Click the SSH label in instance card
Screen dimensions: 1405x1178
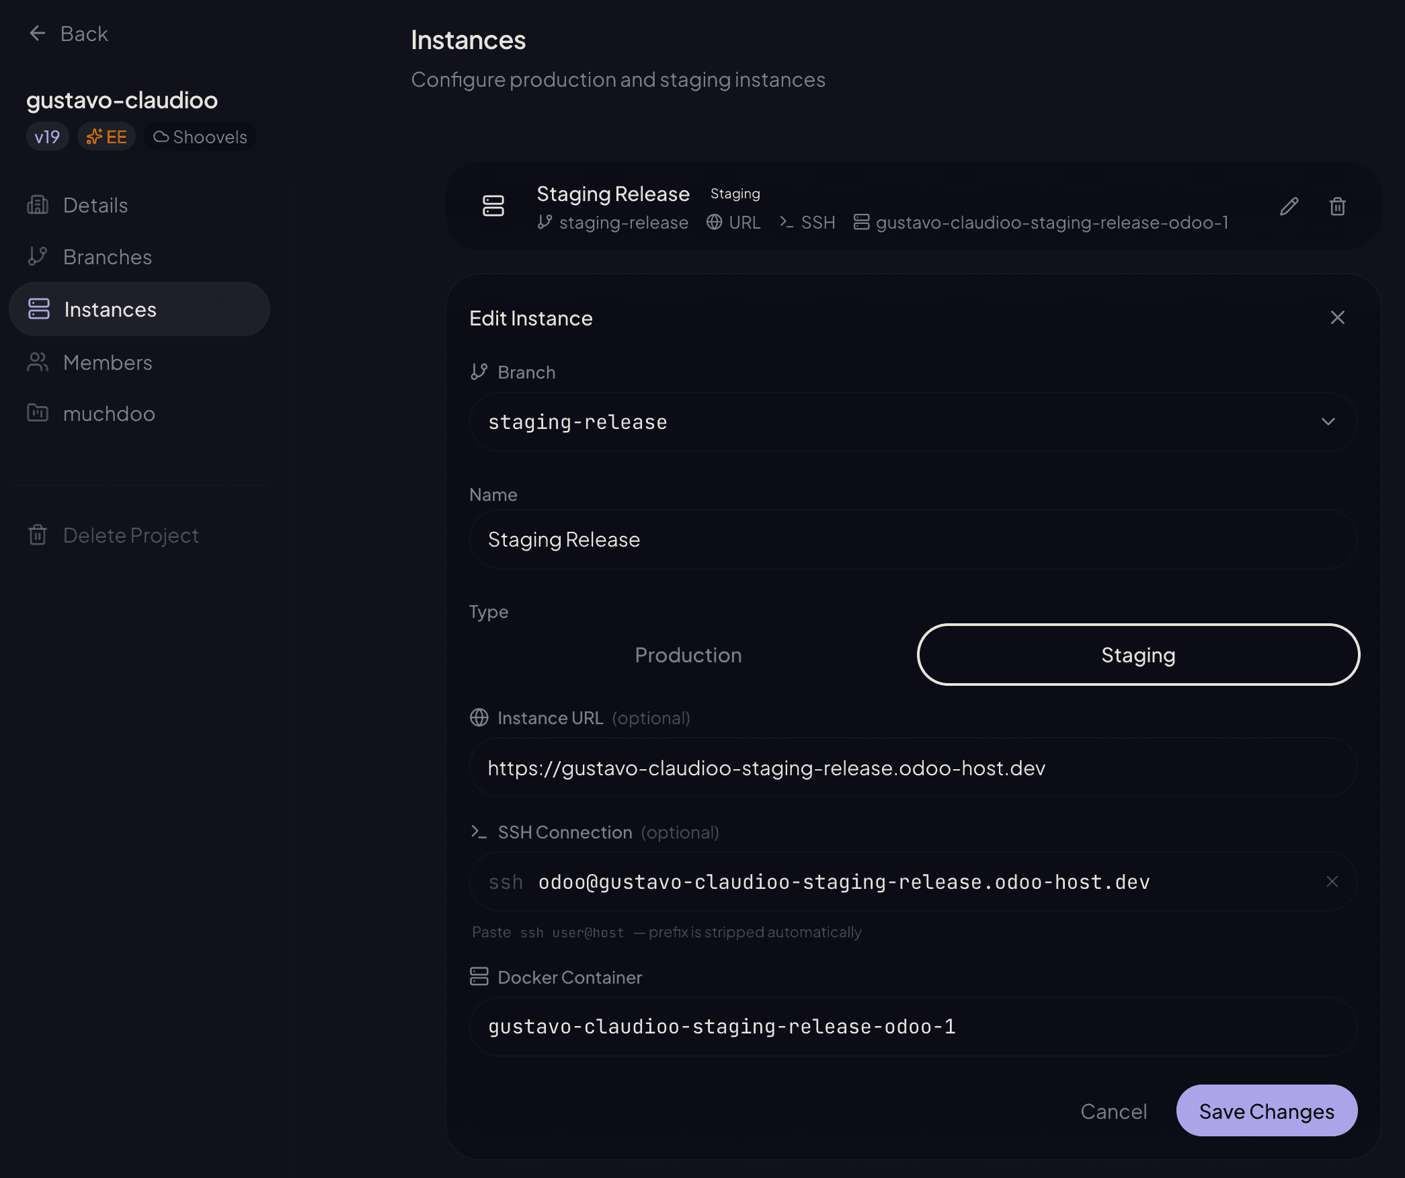click(x=807, y=223)
